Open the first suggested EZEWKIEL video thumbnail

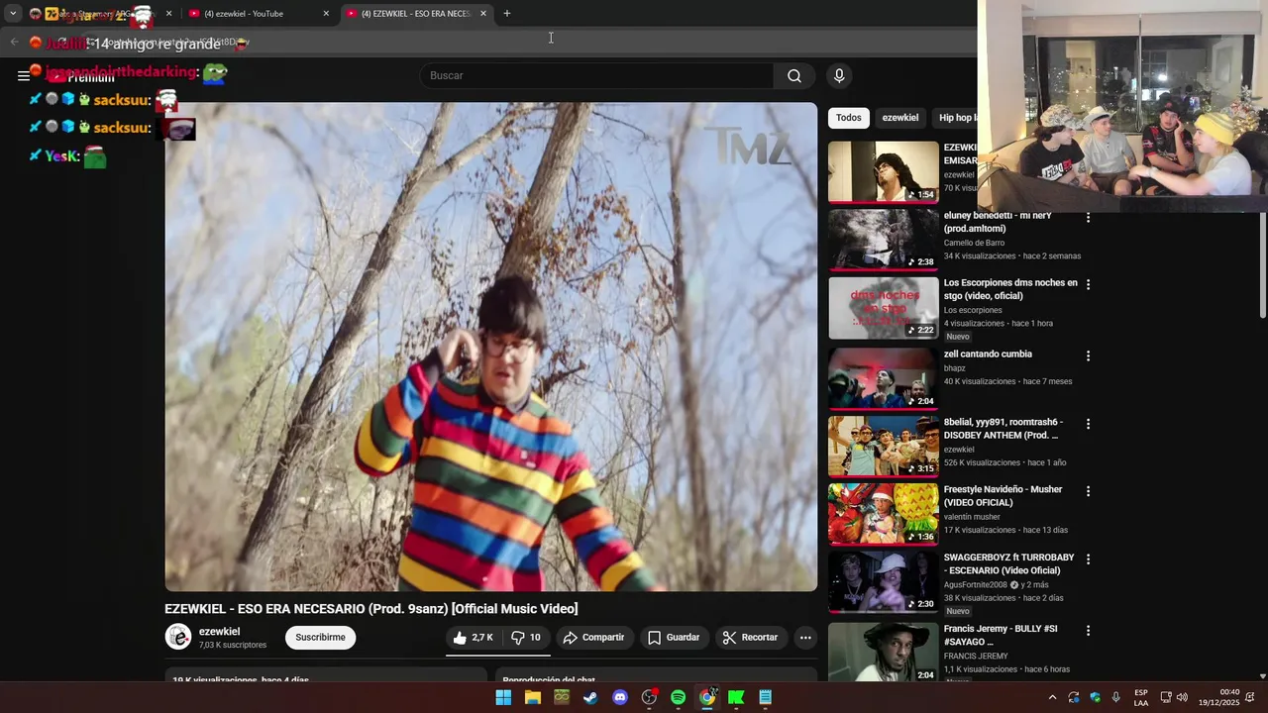click(x=883, y=172)
